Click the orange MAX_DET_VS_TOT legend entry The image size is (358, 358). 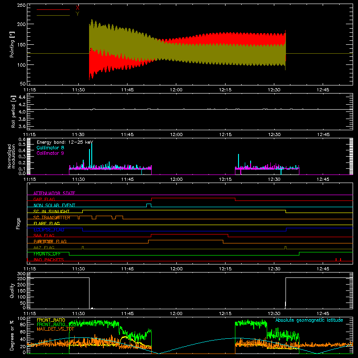(x=55, y=329)
